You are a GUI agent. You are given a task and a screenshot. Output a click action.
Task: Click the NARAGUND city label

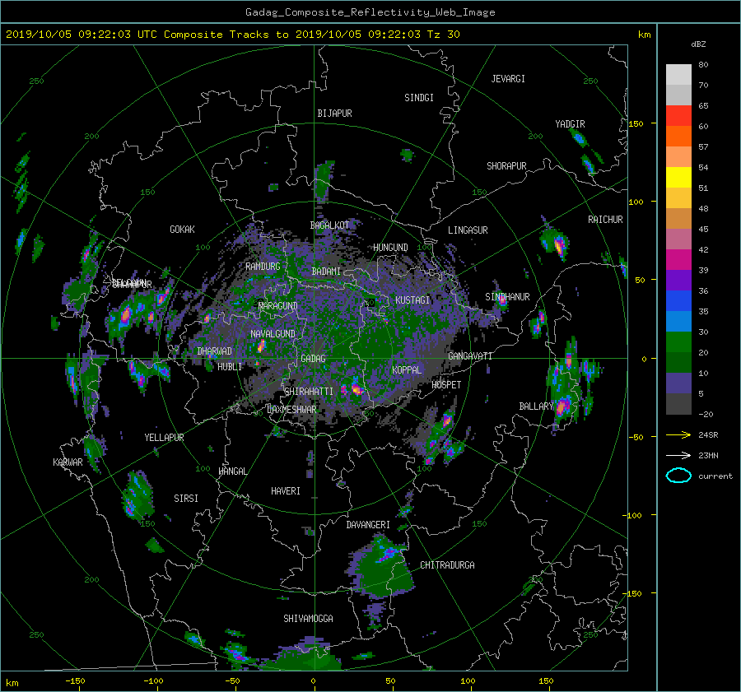pyautogui.click(x=278, y=305)
